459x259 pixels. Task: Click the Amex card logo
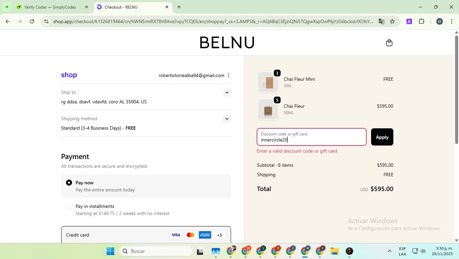205,235
